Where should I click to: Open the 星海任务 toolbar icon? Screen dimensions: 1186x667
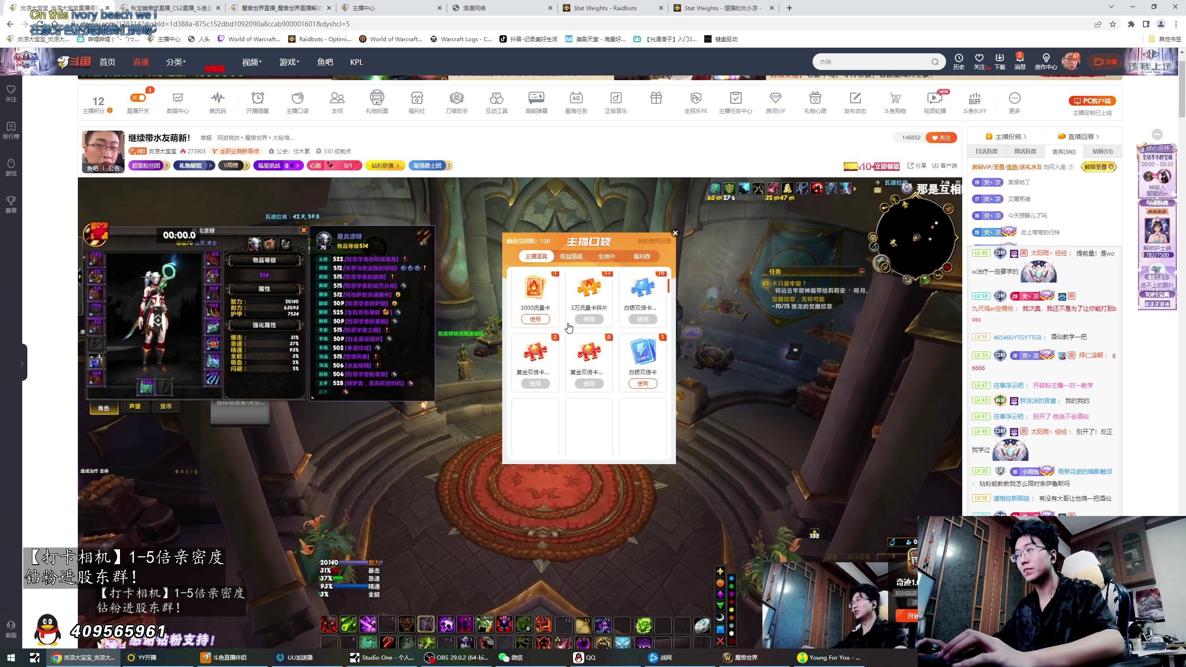point(576,102)
